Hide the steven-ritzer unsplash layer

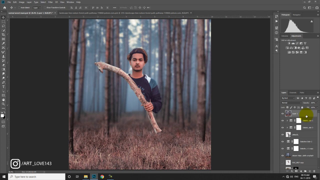click(282, 156)
